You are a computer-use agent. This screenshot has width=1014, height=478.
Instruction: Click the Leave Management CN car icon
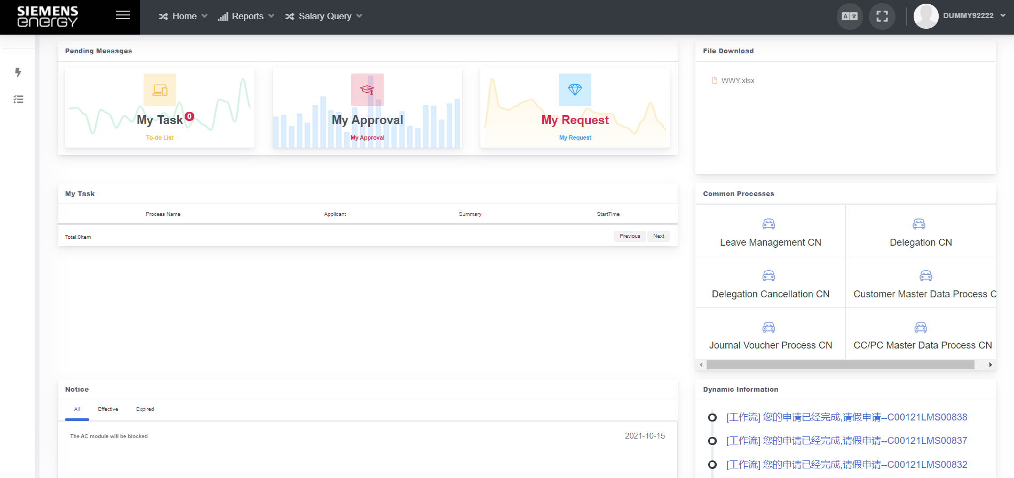(769, 224)
